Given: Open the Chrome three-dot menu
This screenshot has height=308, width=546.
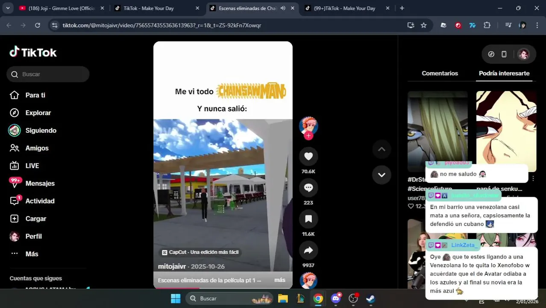Looking at the screenshot, I should (x=537, y=25).
